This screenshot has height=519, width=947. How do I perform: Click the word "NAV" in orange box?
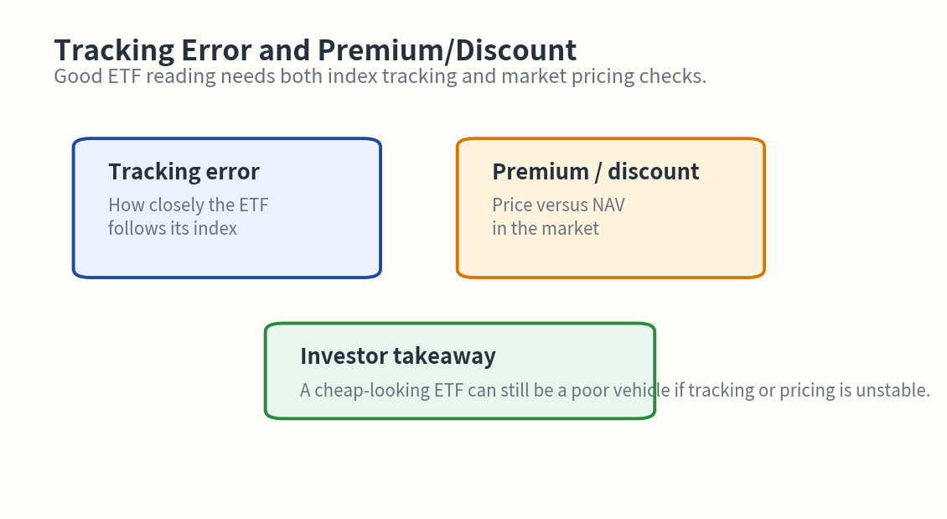point(608,205)
